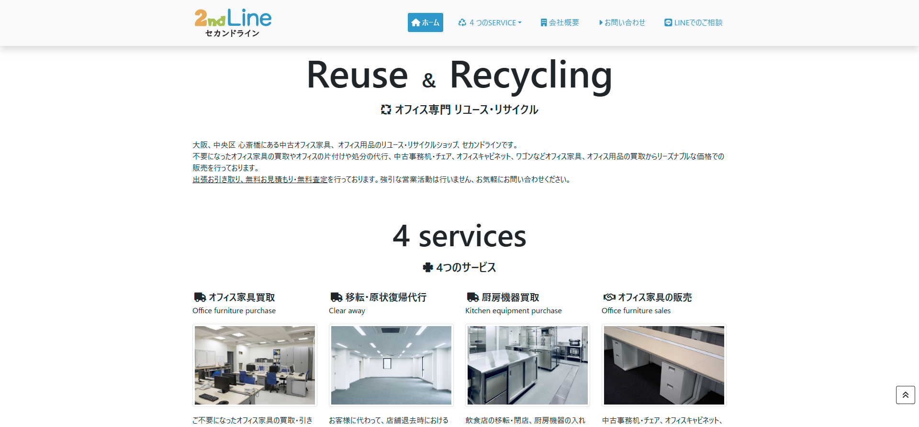Open the お問い合わせ menu item
Image resolution: width=919 pixels, height=427 pixels.
point(622,22)
